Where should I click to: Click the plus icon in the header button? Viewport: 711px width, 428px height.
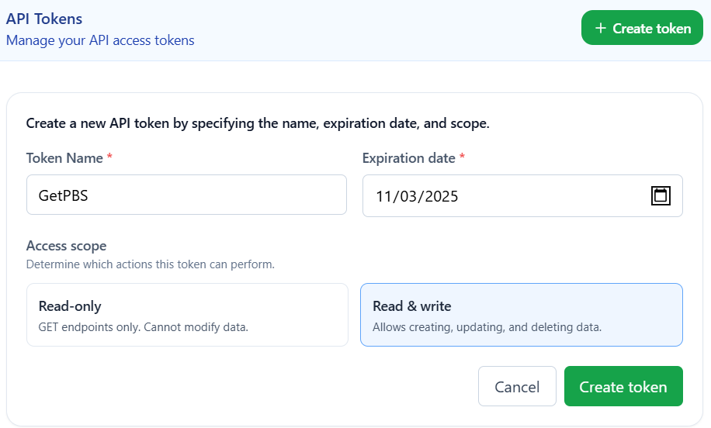tap(600, 29)
